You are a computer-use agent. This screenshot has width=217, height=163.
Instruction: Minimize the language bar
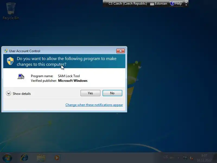pos(186,2)
